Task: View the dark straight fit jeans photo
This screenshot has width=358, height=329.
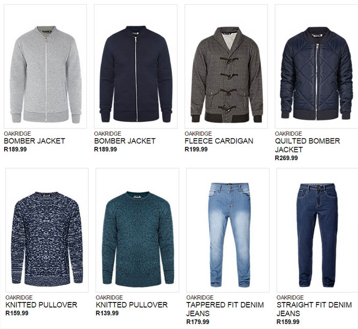Action: tap(318, 230)
